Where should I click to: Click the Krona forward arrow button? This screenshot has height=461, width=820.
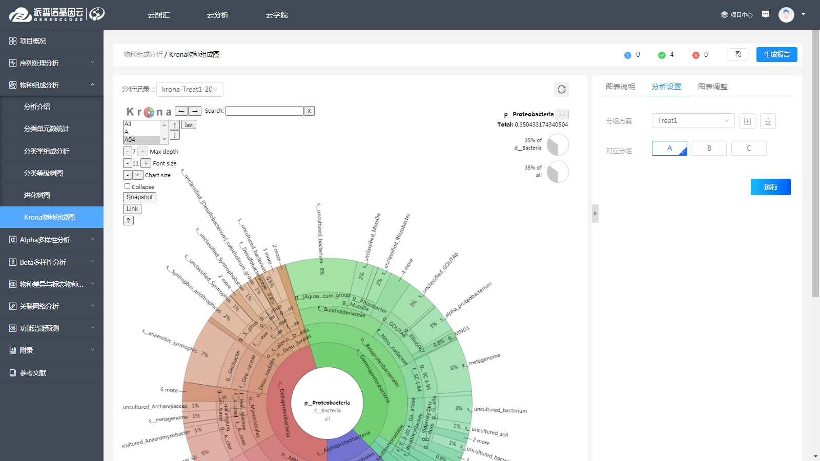point(195,111)
